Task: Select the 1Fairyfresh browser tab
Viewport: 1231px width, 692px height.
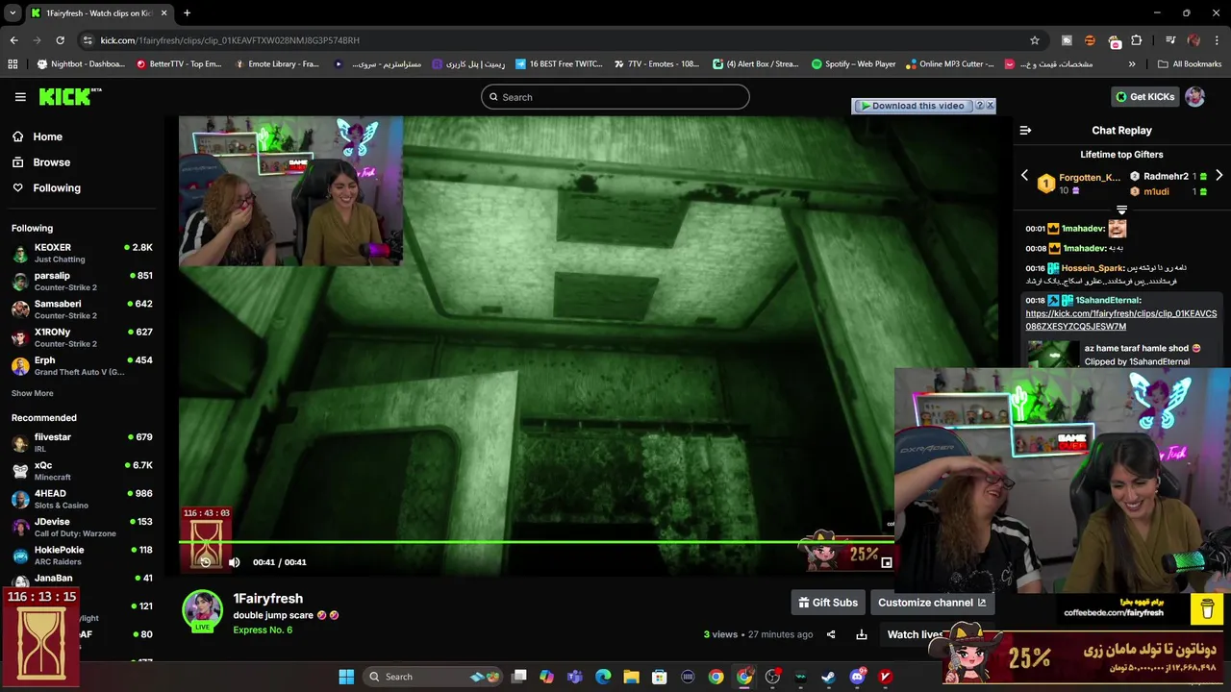Action: coord(98,13)
